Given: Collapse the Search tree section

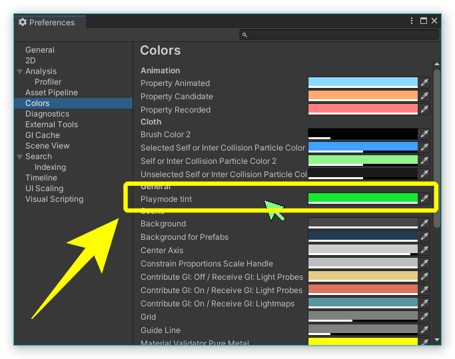Looking at the screenshot, I should coord(20,157).
